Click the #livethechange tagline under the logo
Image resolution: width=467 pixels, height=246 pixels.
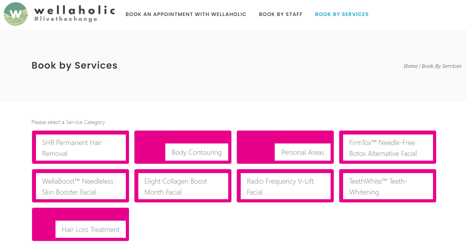pos(66,19)
